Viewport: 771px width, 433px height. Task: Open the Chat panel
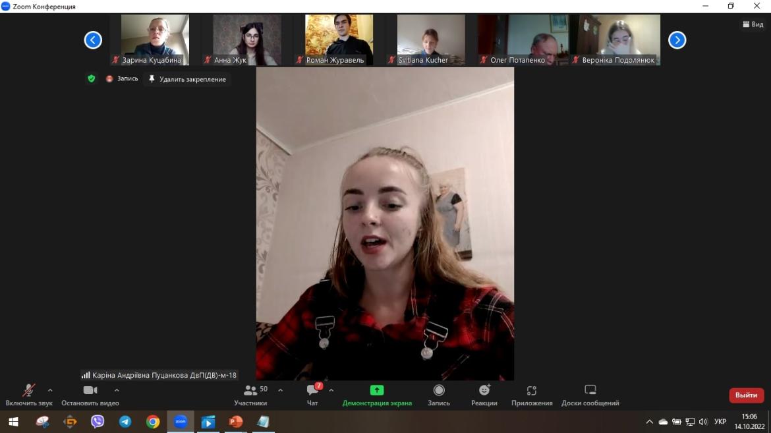[x=312, y=395]
